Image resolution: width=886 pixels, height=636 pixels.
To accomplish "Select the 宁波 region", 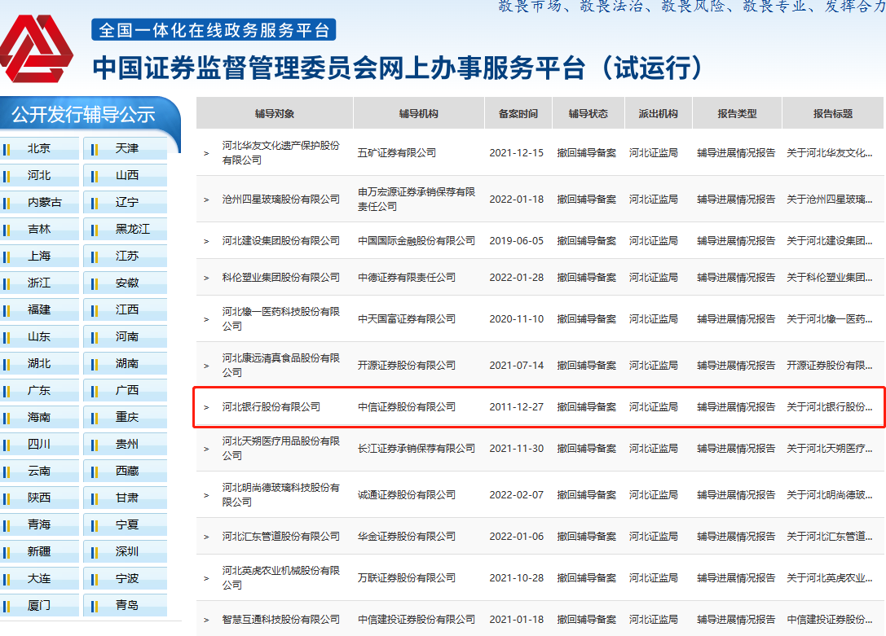I will 126,579.
